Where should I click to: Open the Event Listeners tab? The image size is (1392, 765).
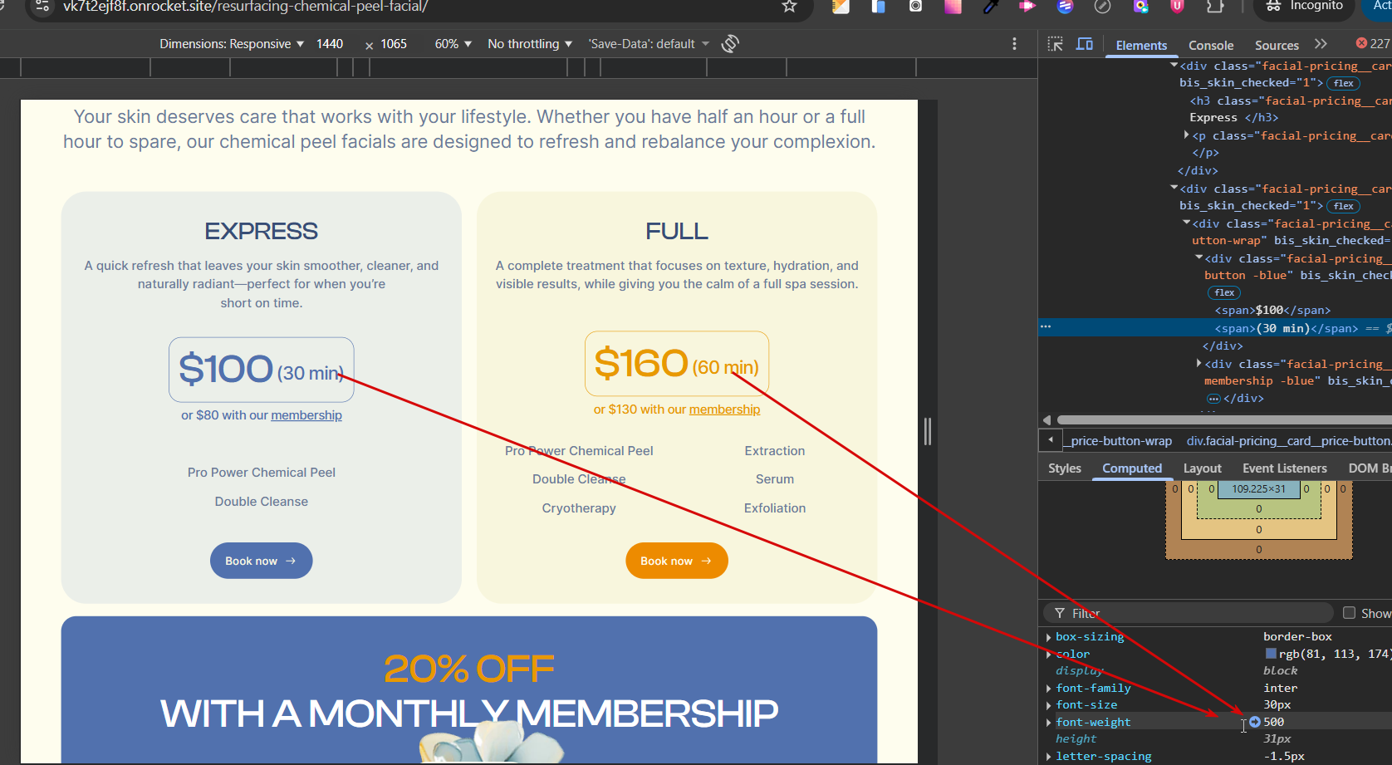[1284, 468]
